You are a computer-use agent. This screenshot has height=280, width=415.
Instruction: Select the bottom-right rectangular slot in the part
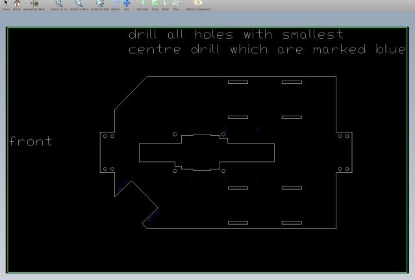pos(292,223)
